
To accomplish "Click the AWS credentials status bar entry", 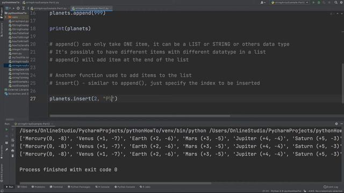I will (x=326, y=191).
